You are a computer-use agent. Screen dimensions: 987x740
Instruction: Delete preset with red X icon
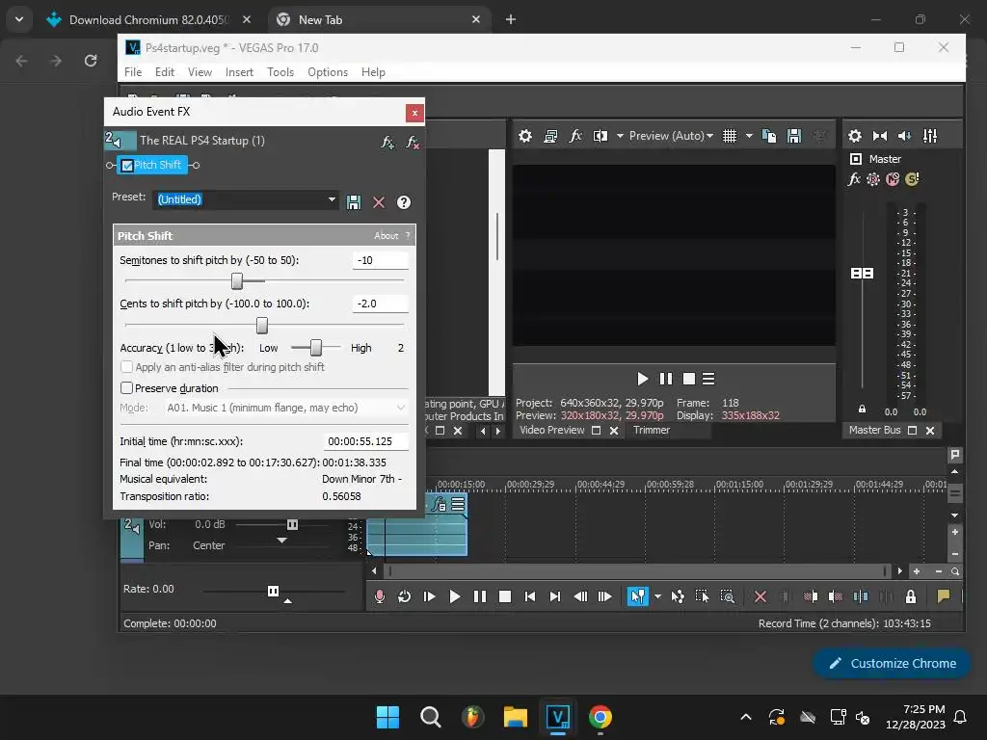(x=378, y=202)
